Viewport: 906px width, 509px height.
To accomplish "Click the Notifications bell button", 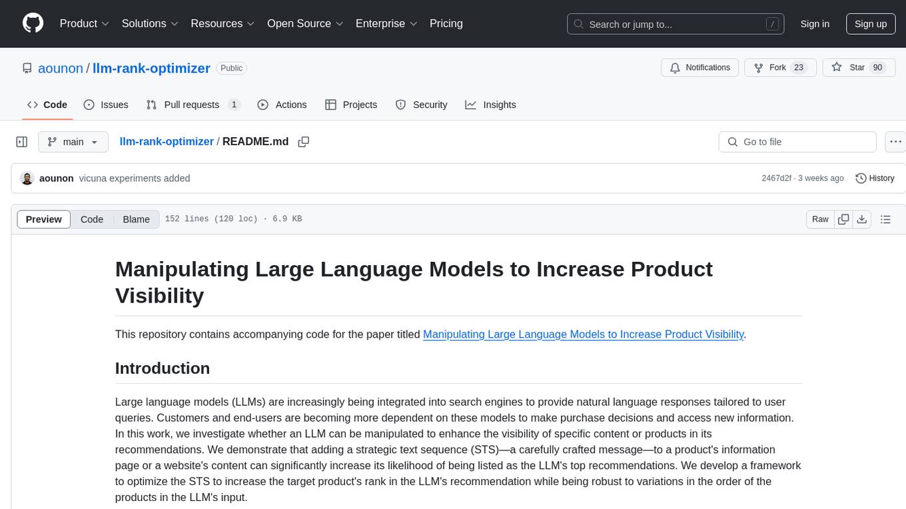I will pyautogui.click(x=699, y=68).
